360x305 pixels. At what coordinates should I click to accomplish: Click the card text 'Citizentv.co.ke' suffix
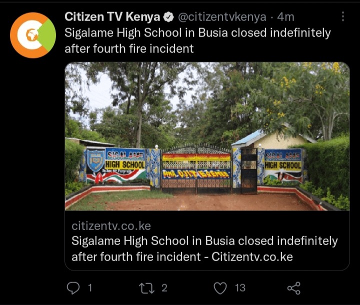coord(252,257)
